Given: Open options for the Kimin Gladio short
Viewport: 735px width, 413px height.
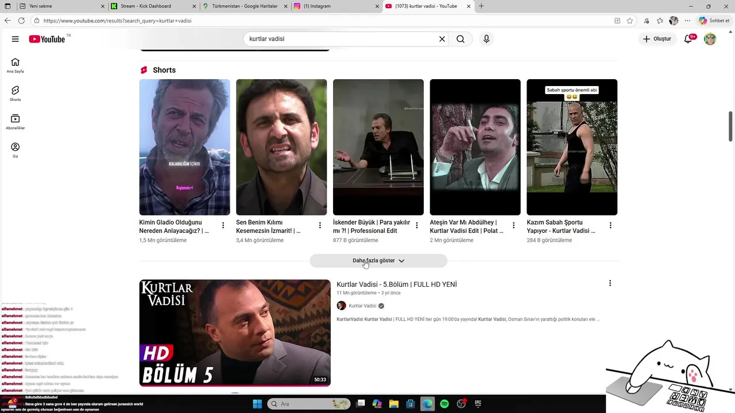Looking at the screenshot, I should (223, 225).
